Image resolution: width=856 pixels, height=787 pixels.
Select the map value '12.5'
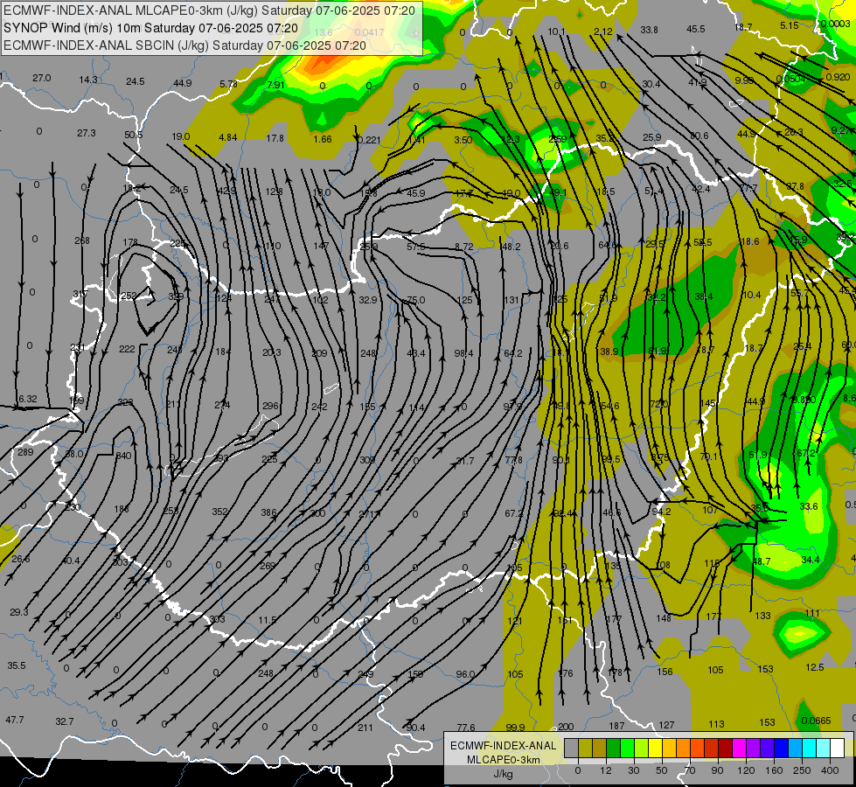(x=815, y=667)
